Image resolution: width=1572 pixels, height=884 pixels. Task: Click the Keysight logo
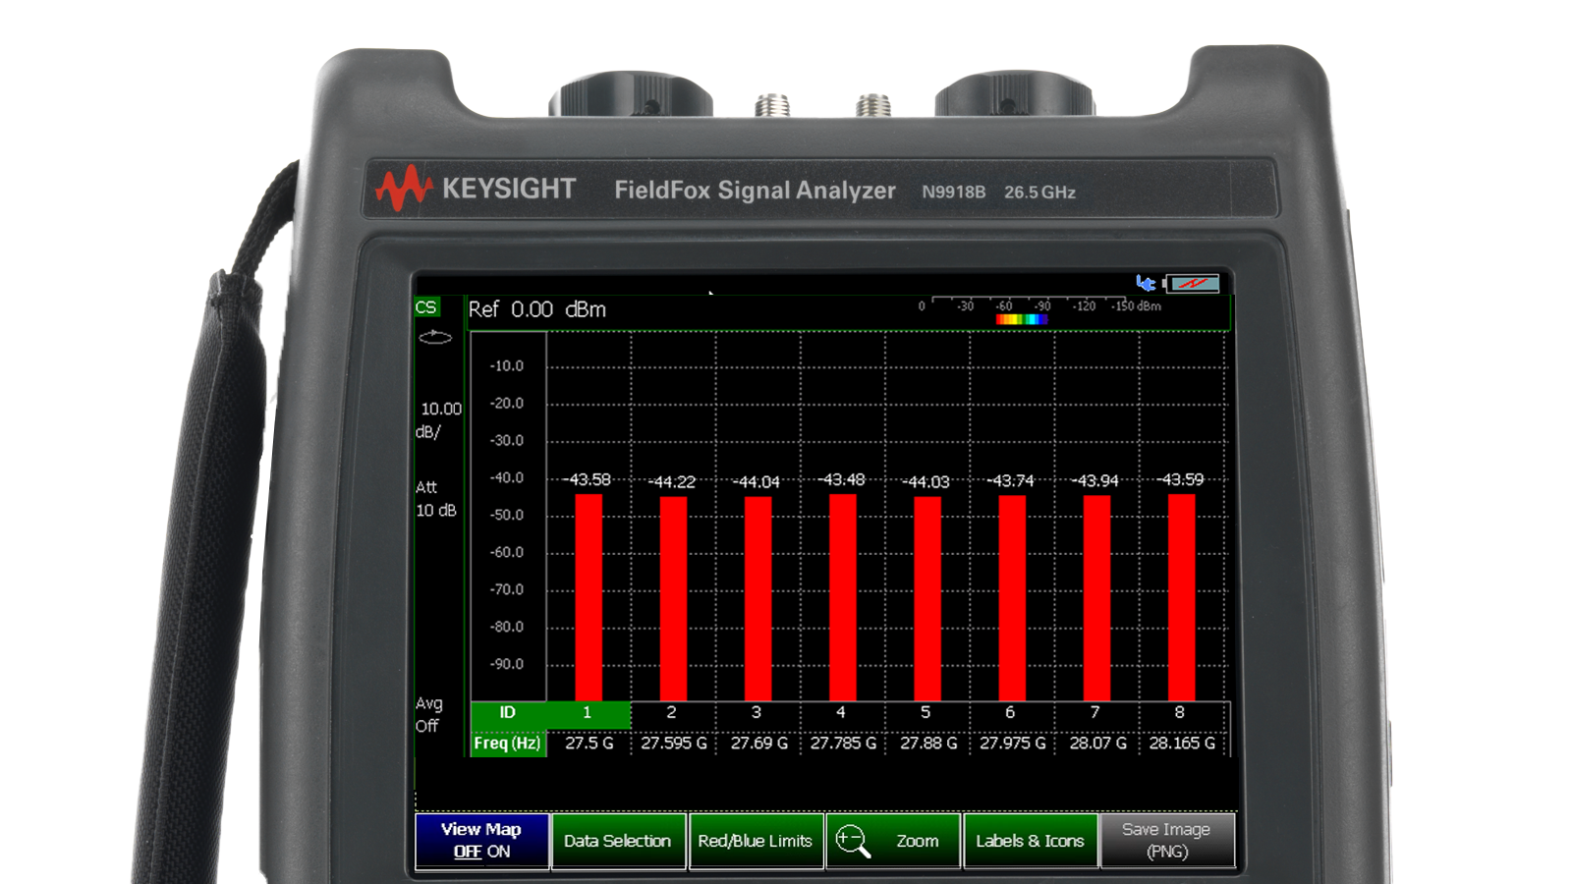[476, 188]
